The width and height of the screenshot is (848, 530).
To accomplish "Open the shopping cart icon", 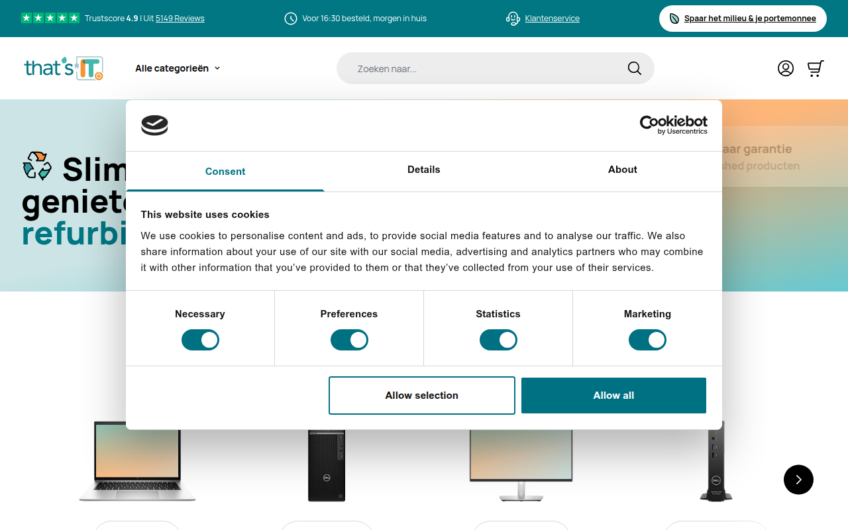I will click(x=816, y=68).
